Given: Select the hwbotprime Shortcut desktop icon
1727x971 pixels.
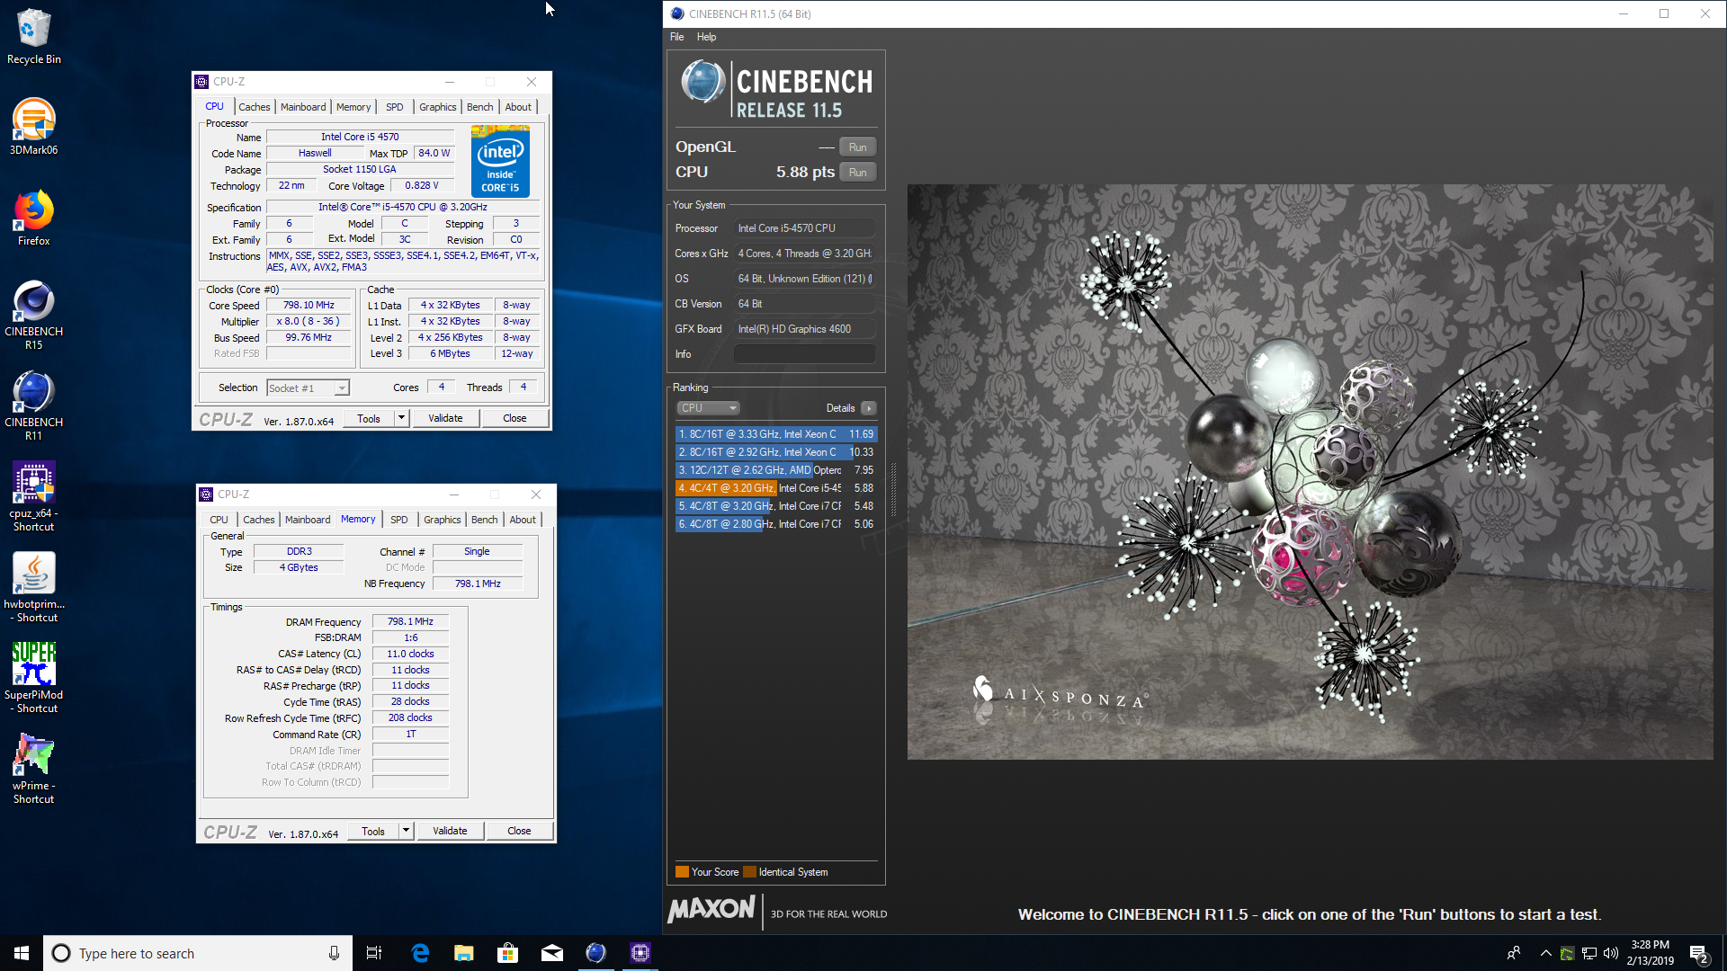Looking at the screenshot, I should pos(33,587).
